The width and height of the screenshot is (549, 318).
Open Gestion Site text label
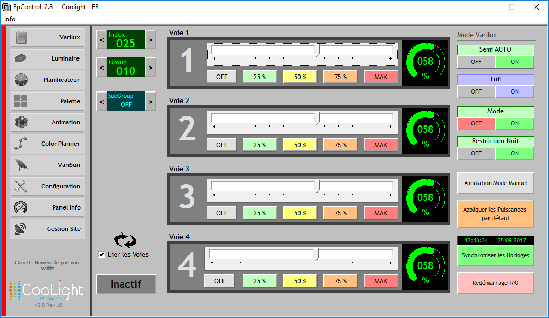(x=64, y=229)
